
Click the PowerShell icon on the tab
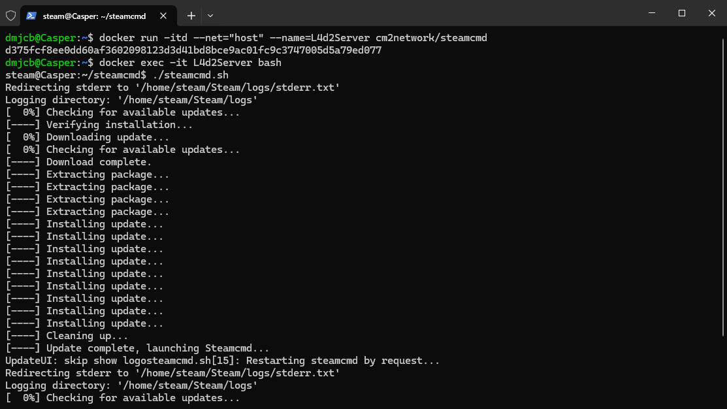click(31, 16)
